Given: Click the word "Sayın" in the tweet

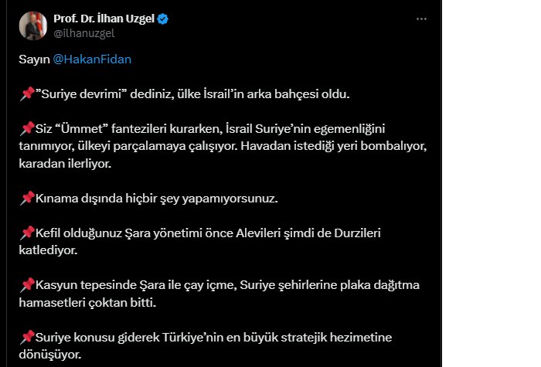Looking at the screenshot, I should pos(33,59).
